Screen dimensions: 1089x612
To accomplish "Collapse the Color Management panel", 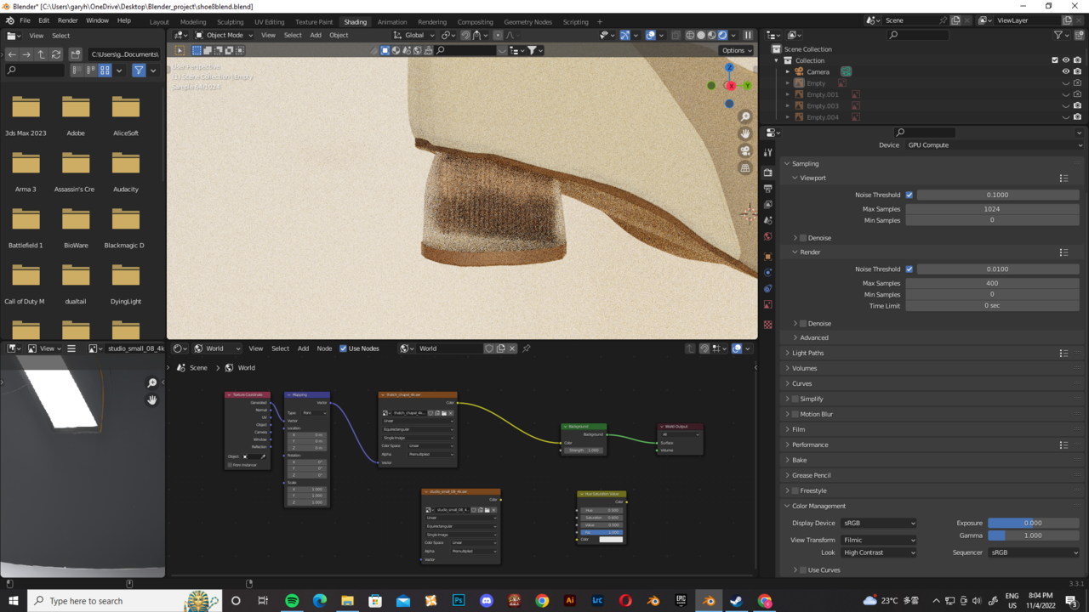I will tap(818, 506).
